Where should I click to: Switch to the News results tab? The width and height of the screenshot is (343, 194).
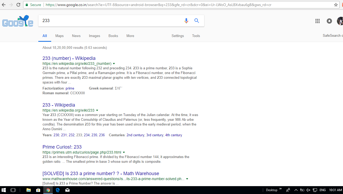point(76,36)
